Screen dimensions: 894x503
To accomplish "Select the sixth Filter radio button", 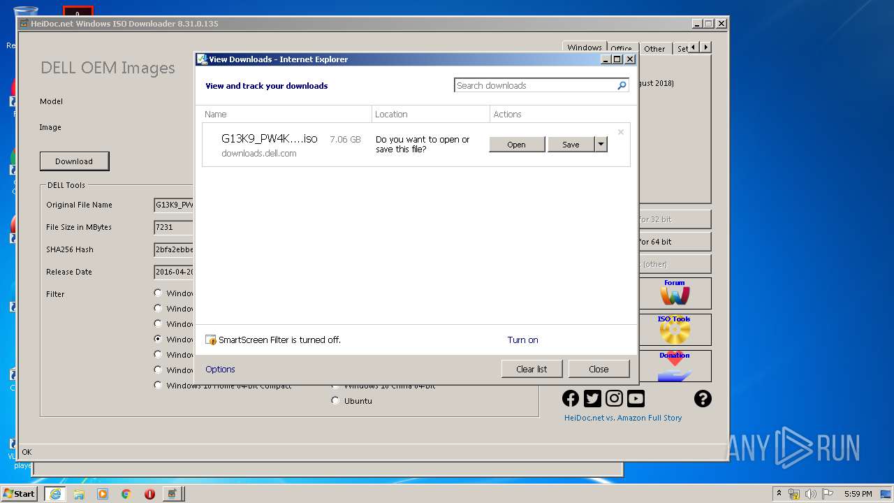I will (158, 370).
